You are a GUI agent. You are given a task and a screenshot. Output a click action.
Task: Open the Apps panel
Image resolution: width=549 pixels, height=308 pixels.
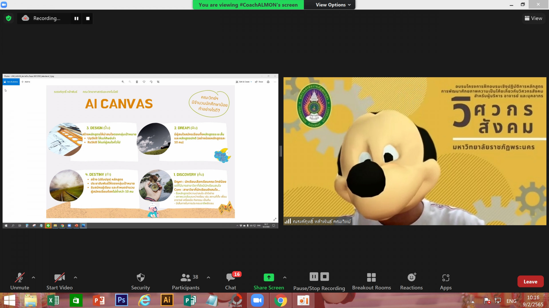pyautogui.click(x=446, y=281)
